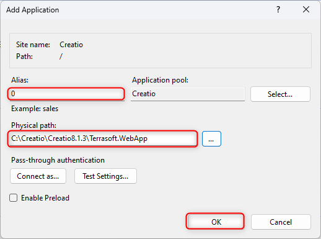This screenshot has width=321, height=239.
Task: Click the Physical path text field
Action: pos(102,138)
